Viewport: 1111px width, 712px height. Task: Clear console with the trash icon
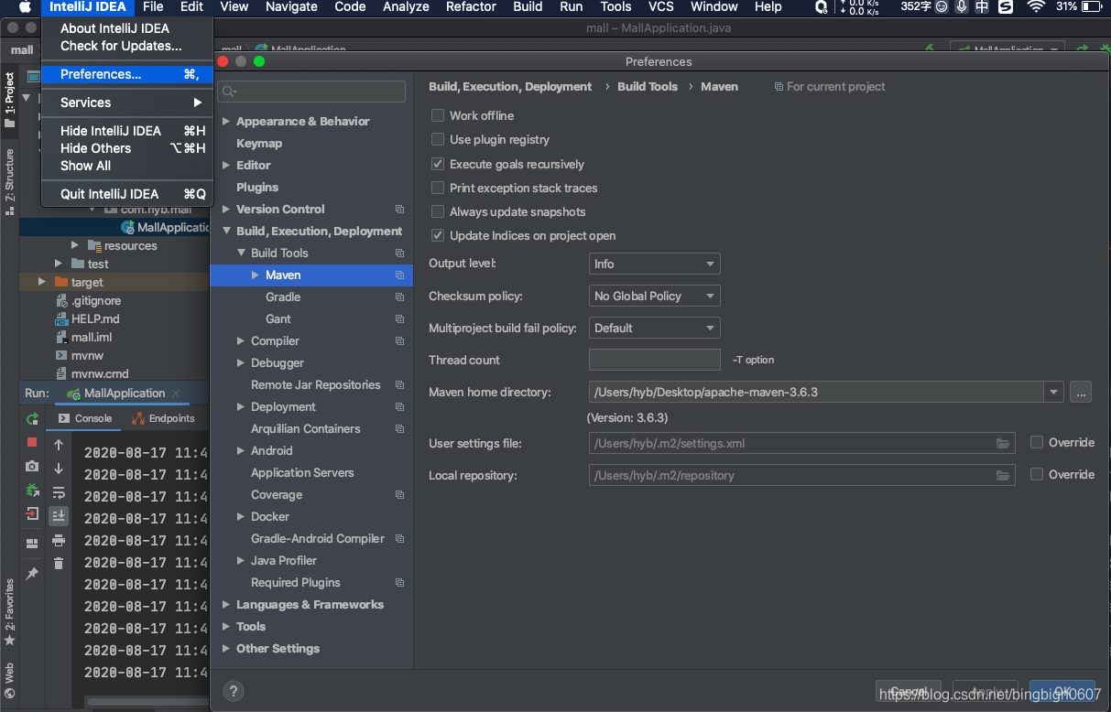click(x=59, y=564)
